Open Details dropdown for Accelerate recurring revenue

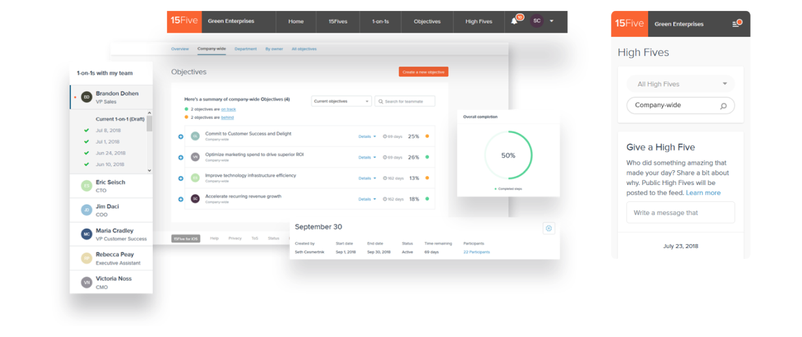pyautogui.click(x=367, y=199)
